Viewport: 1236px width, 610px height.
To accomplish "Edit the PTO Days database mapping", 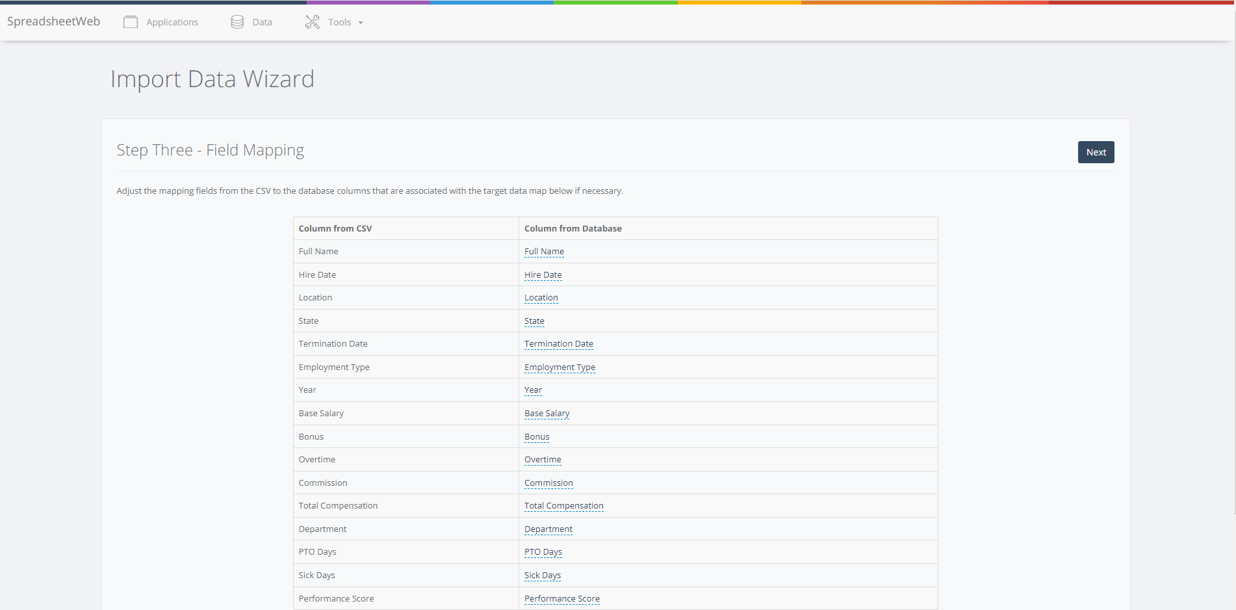I will tap(543, 552).
